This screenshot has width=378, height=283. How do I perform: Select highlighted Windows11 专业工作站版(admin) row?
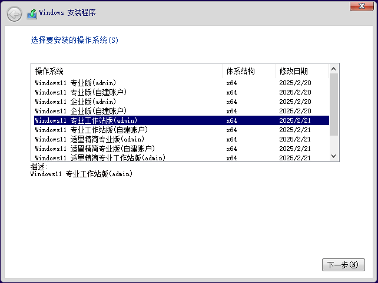(181, 120)
